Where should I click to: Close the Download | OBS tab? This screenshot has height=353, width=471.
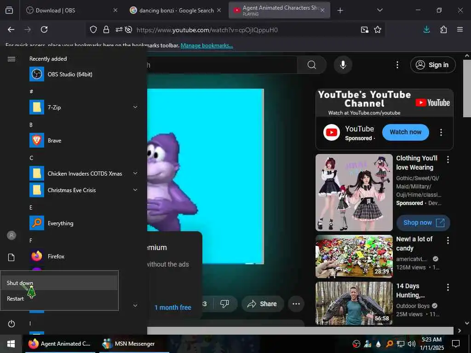[x=115, y=10]
